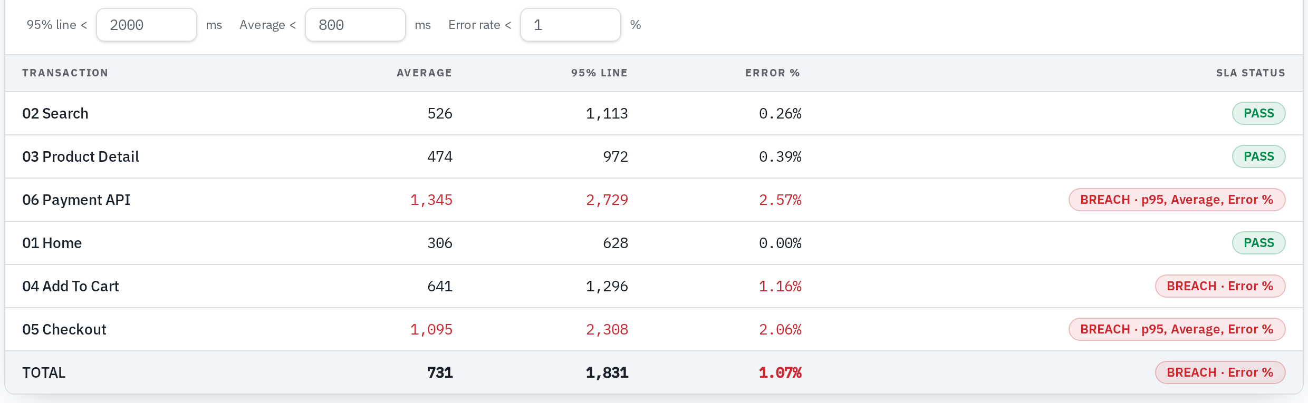Click the AVERAGE column header
The width and height of the screenshot is (1308, 403).
425,73
